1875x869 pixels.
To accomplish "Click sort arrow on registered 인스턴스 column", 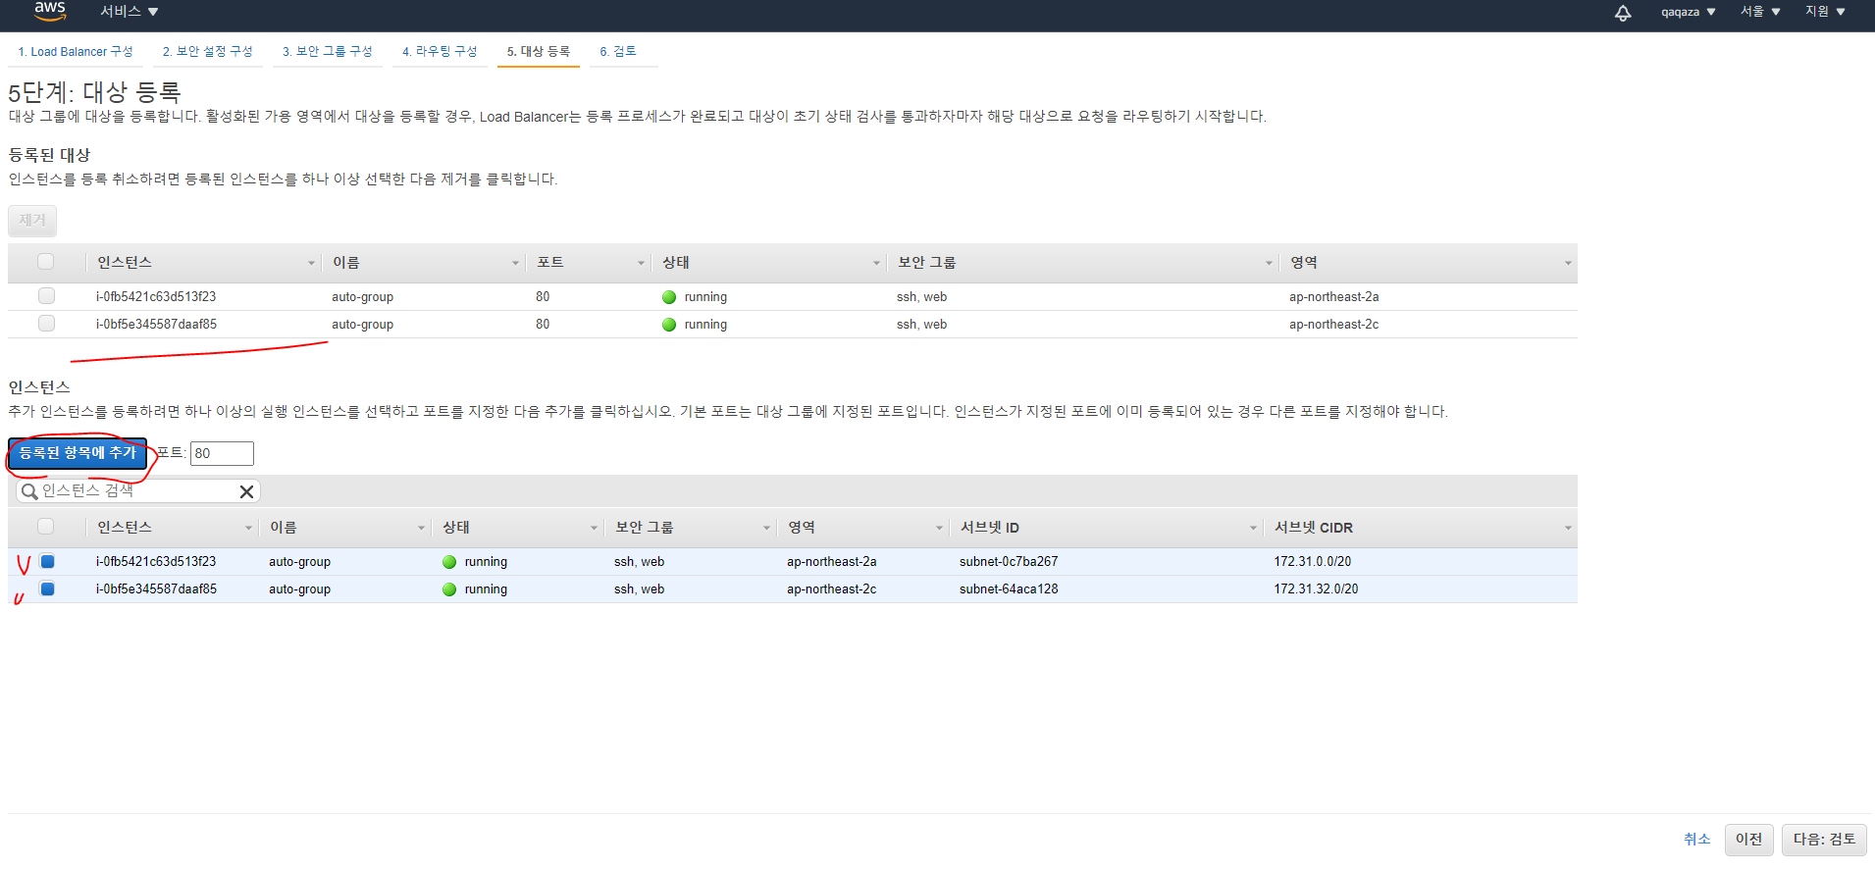I will tap(311, 263).
